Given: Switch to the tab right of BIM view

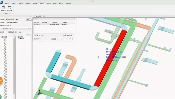Looking at the screenshot, I should point(44,16).
